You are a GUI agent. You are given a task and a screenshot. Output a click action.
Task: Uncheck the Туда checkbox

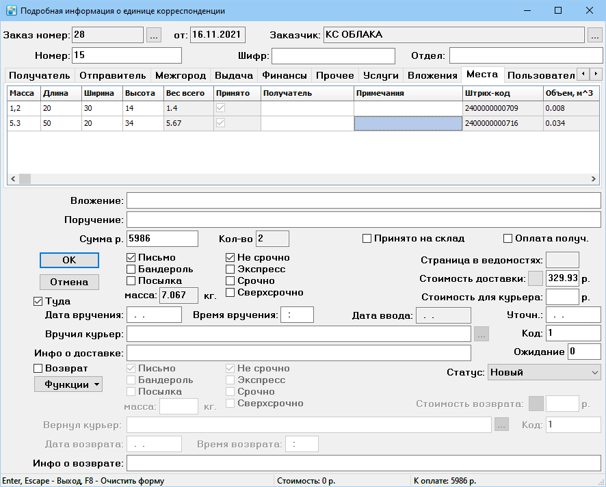(38, 301)
